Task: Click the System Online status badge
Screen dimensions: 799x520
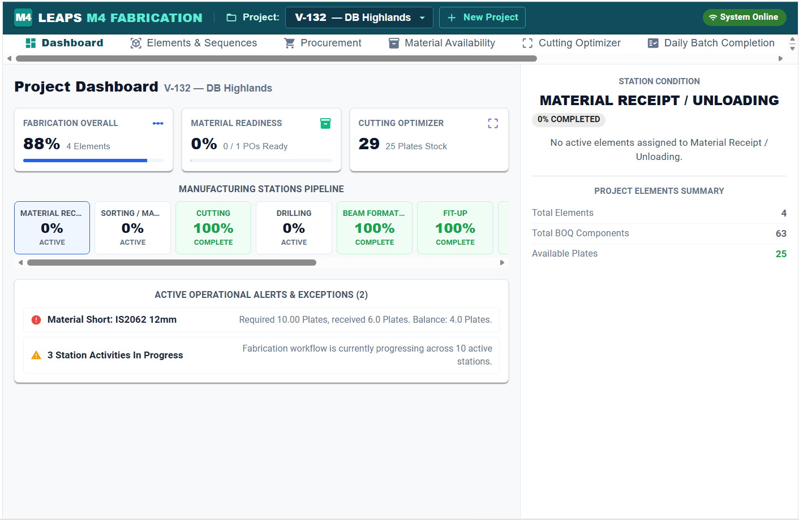Action: click(x=744, y=18)
